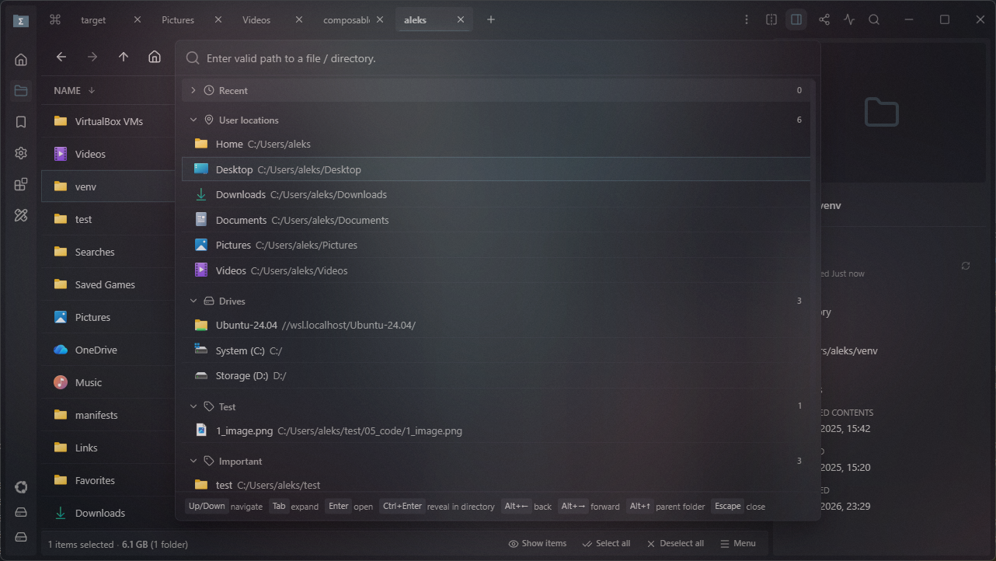
Task: Click the folder preview icon in info panel
Action: point(882,113)
